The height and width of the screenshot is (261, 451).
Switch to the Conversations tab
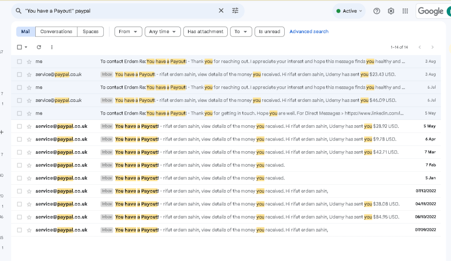pos(56,32)
